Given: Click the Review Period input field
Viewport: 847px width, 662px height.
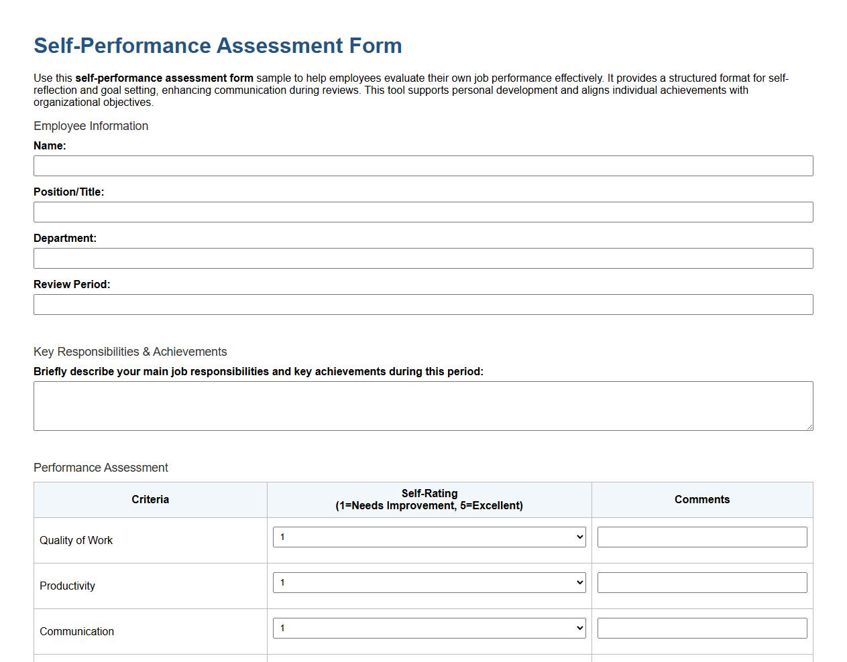Looking at the screenshot, I should tap(422, 304).
